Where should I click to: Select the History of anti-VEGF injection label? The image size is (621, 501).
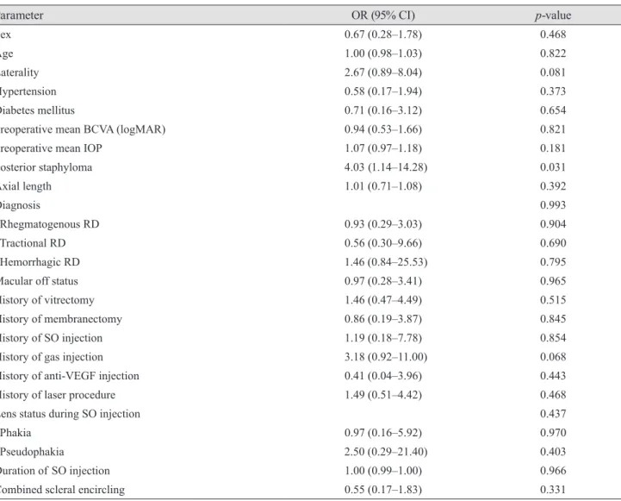coord(70,376)
